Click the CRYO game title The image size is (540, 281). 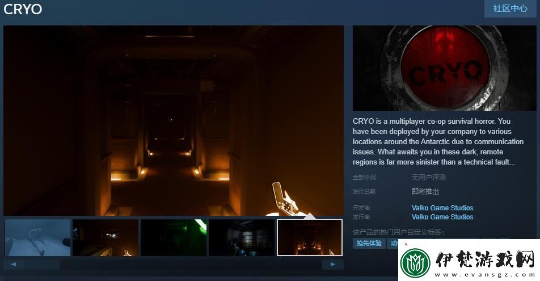click(23, 9)
